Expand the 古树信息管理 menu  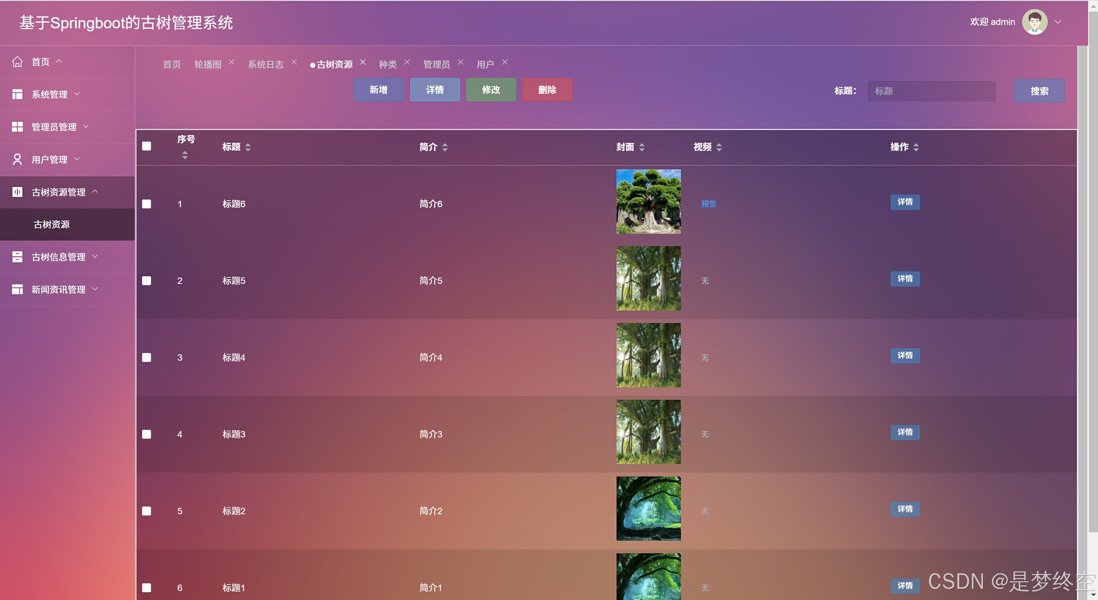(x=95, y=256)
